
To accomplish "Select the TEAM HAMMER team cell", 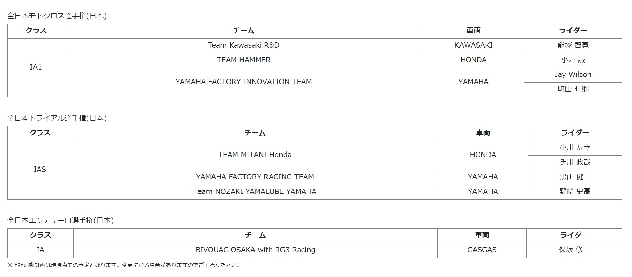I will click(244, 60).
